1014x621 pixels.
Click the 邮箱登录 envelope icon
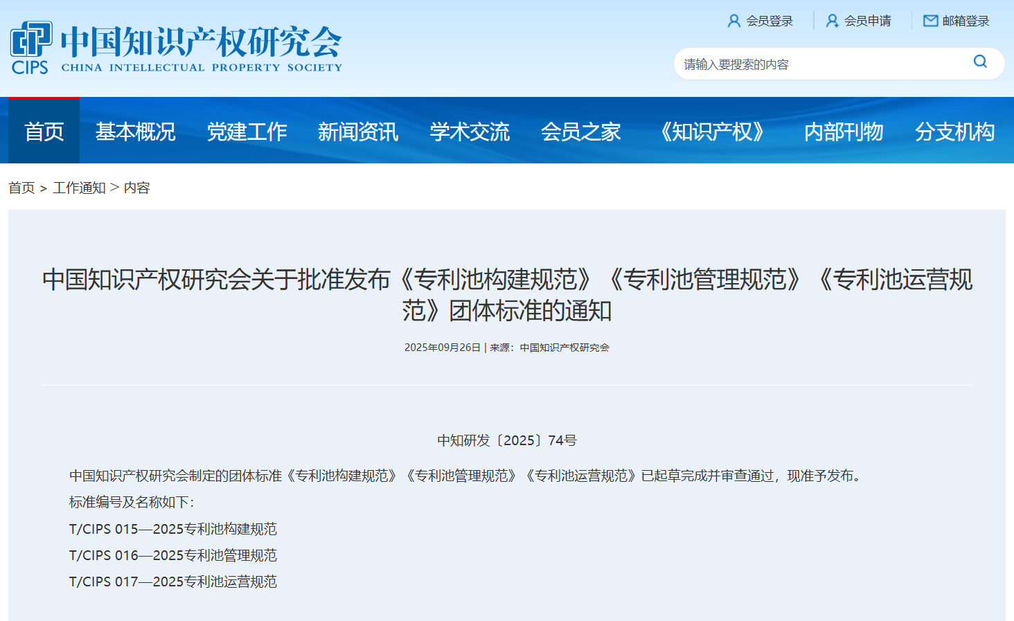coord(930,21)
